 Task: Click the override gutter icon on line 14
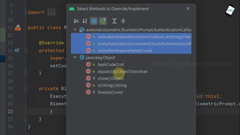tap(17, 50)
